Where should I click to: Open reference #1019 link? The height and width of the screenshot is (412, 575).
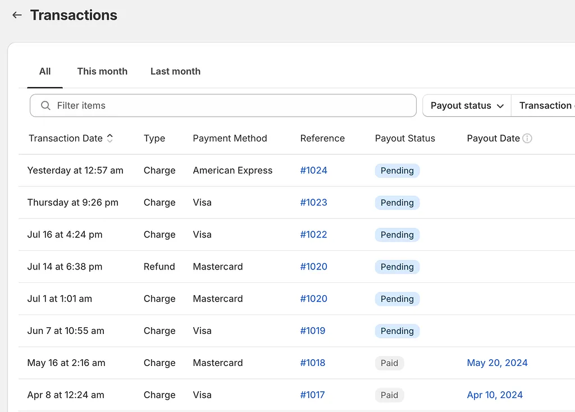tap(313, 331)
